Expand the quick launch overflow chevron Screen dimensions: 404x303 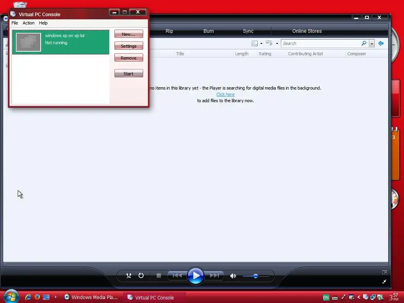[x=55, y=297]
